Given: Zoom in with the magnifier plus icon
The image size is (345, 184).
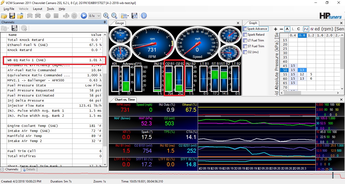Looking at the screenshot, I should pyautogui.click(x=106, y=16).
